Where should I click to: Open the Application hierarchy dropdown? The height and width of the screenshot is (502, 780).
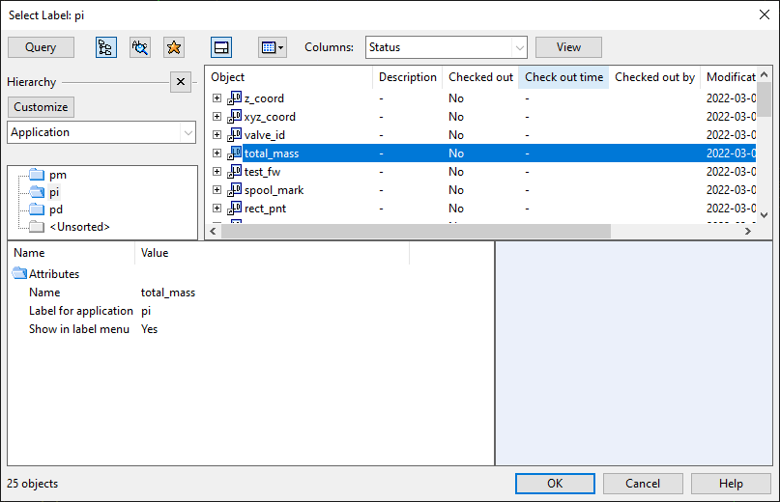(x=101, y=132)
